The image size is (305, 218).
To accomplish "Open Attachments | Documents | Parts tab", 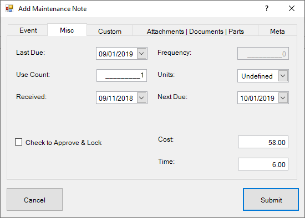I will (195, 31).
